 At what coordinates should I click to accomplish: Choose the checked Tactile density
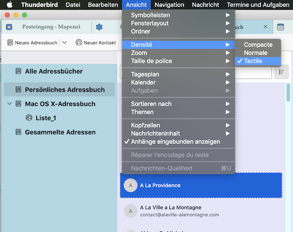pyautogui.click(x=258, y=61)
